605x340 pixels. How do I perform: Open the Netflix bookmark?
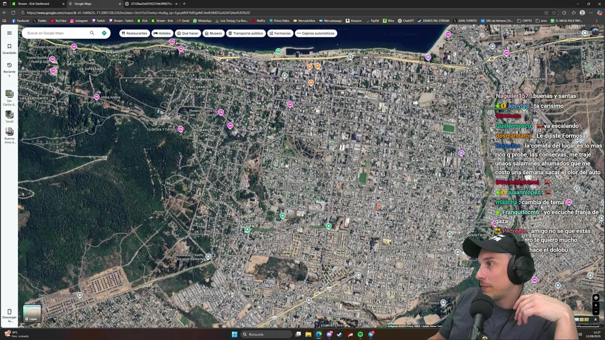pos(258,21)
